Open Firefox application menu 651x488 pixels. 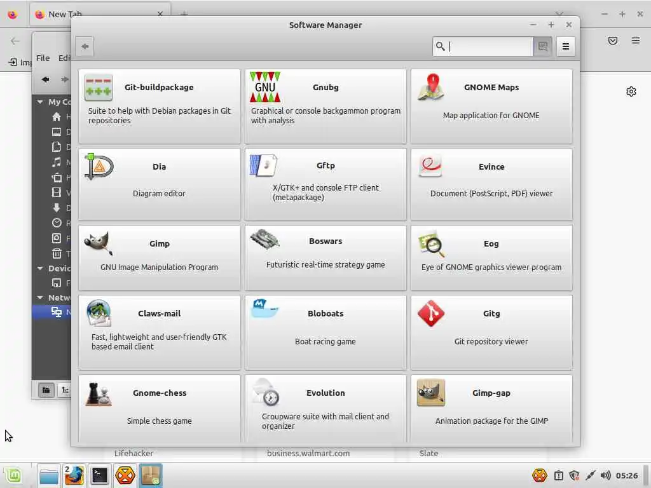point(636,40)
